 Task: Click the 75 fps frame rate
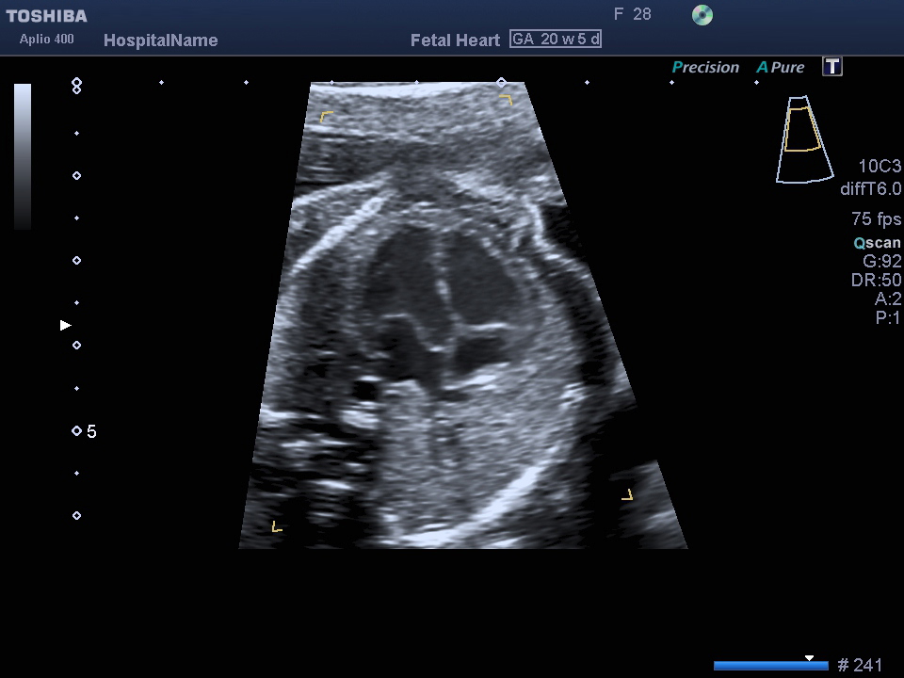pyautogui.click(x=876, y=219)
